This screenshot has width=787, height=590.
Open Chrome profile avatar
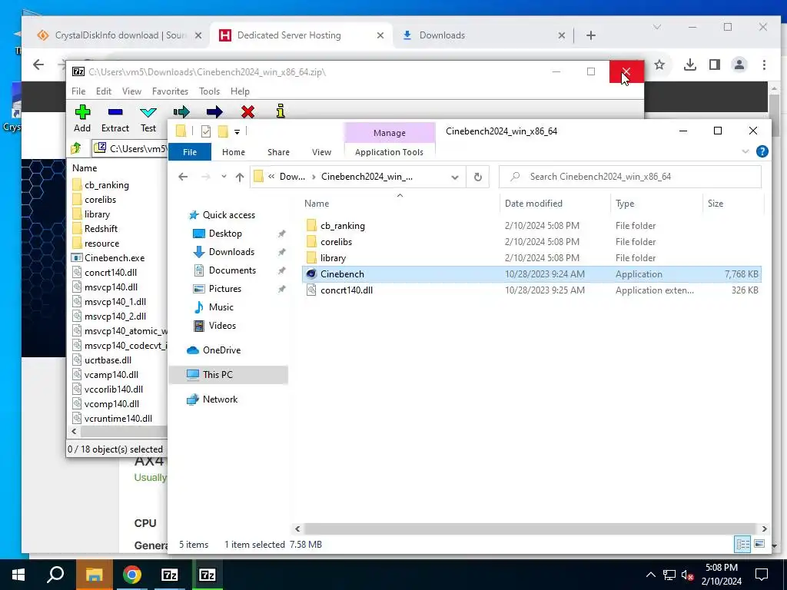tap(739, 65)
